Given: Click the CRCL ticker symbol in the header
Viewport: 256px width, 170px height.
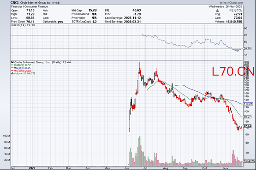Looking at the screenshot, I should click(15, 3).
